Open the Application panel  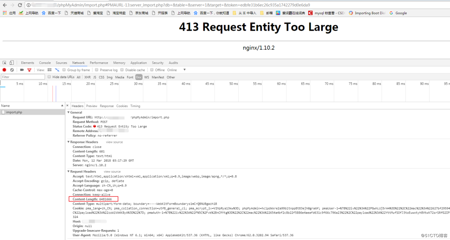139,63
